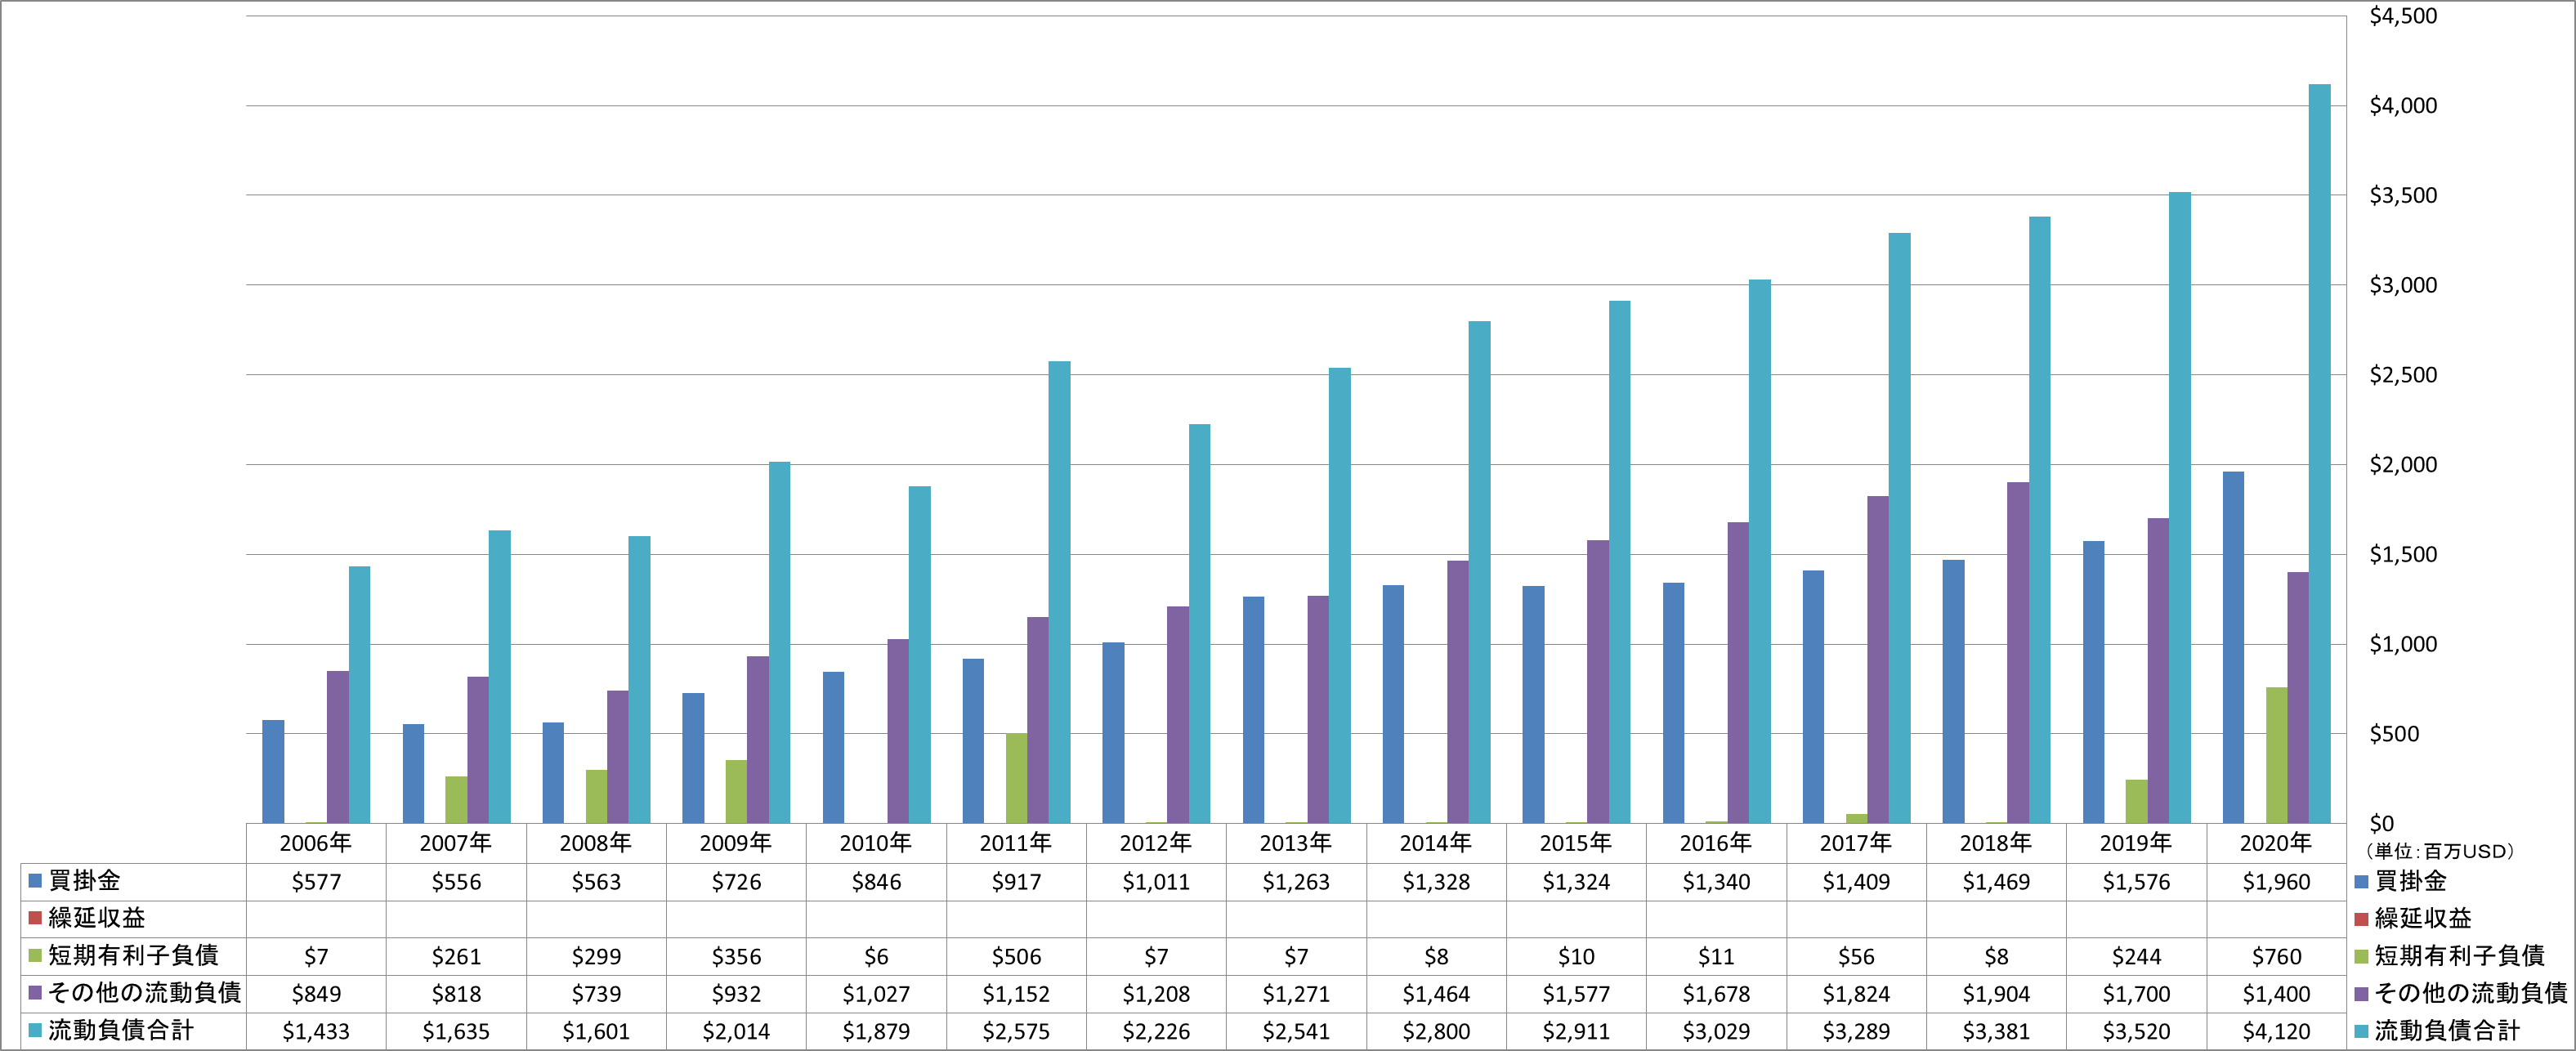Click the $1,904 cell for 2018年 その他の流動負債
The width and height of the screenshot is (2576, 1051).
click(x=1996, y=994)
